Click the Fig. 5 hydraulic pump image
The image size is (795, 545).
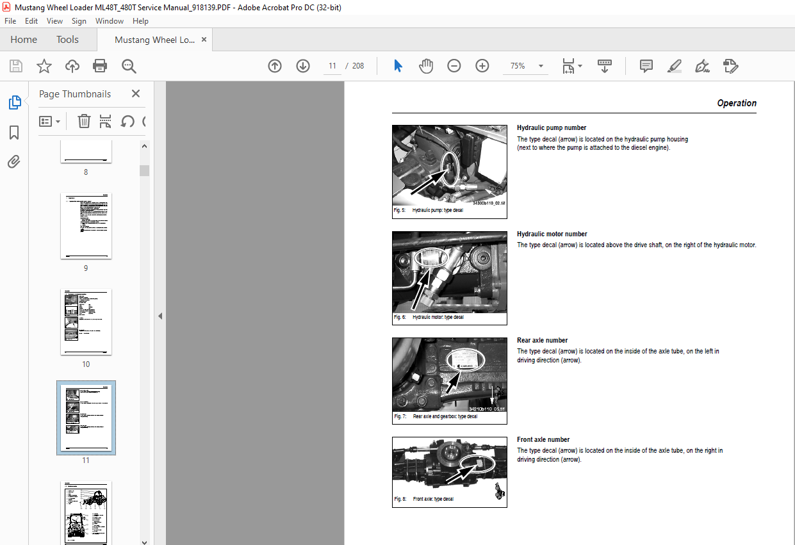pos(450,165)
